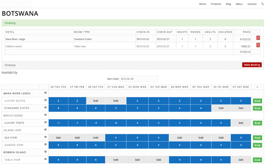Select Garden View cell for 04 Wed Mar

[x=180, y=145]
